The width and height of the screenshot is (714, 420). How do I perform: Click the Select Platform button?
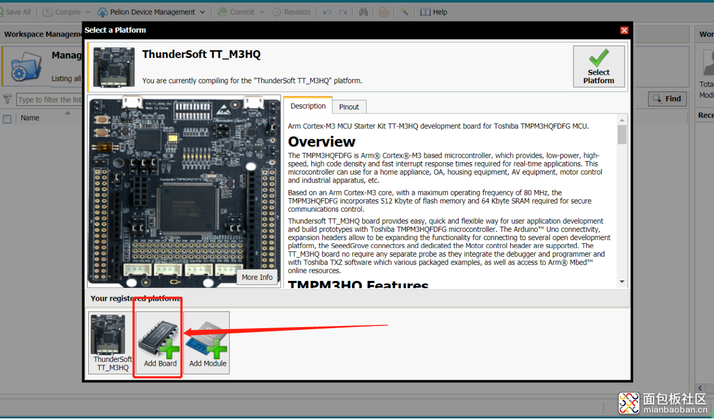(599, 66)
